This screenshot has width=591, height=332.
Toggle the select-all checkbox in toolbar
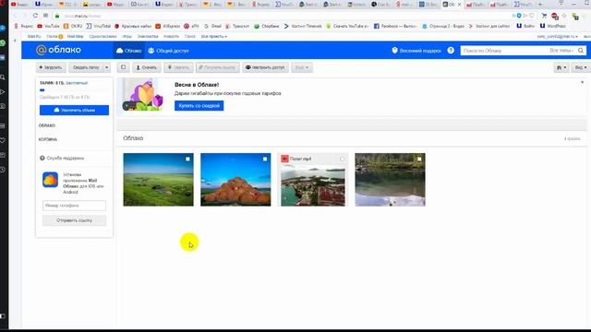pos(123,67)
